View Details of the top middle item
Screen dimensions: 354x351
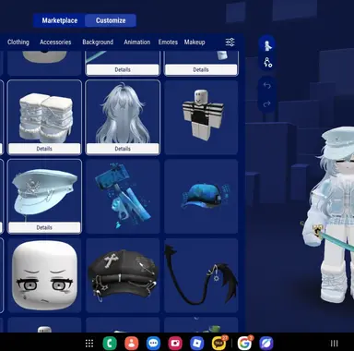click(x=123, y=69)
